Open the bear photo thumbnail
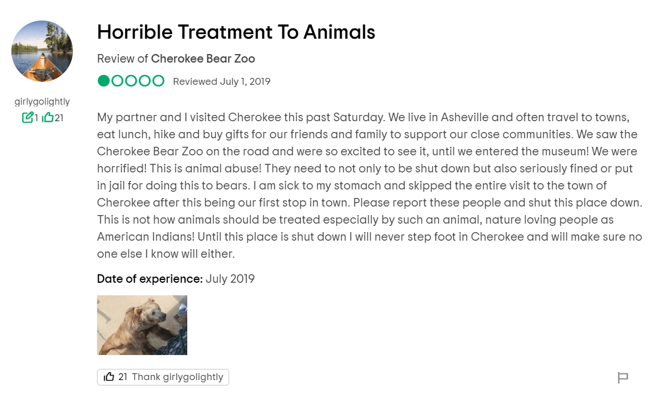The width and height of the screenshot is (650, 396). tap(142, 325)
